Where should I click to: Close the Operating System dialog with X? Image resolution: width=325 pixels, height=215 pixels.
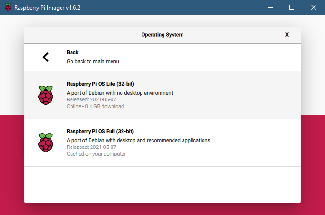287,35
